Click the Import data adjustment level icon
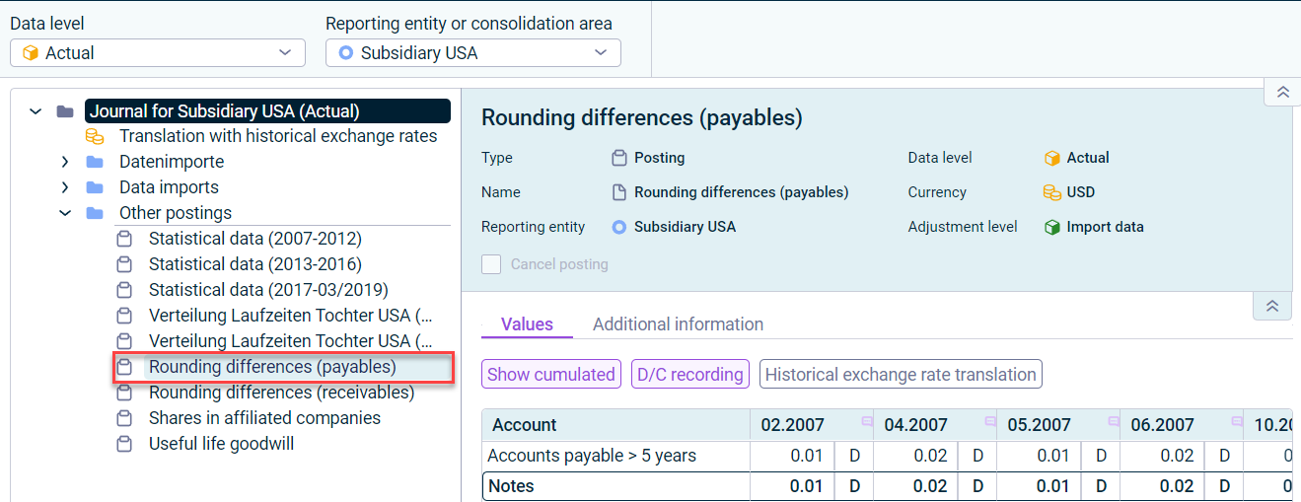1301x502 pixels. pyautogui.click(x=1052, y=227)
